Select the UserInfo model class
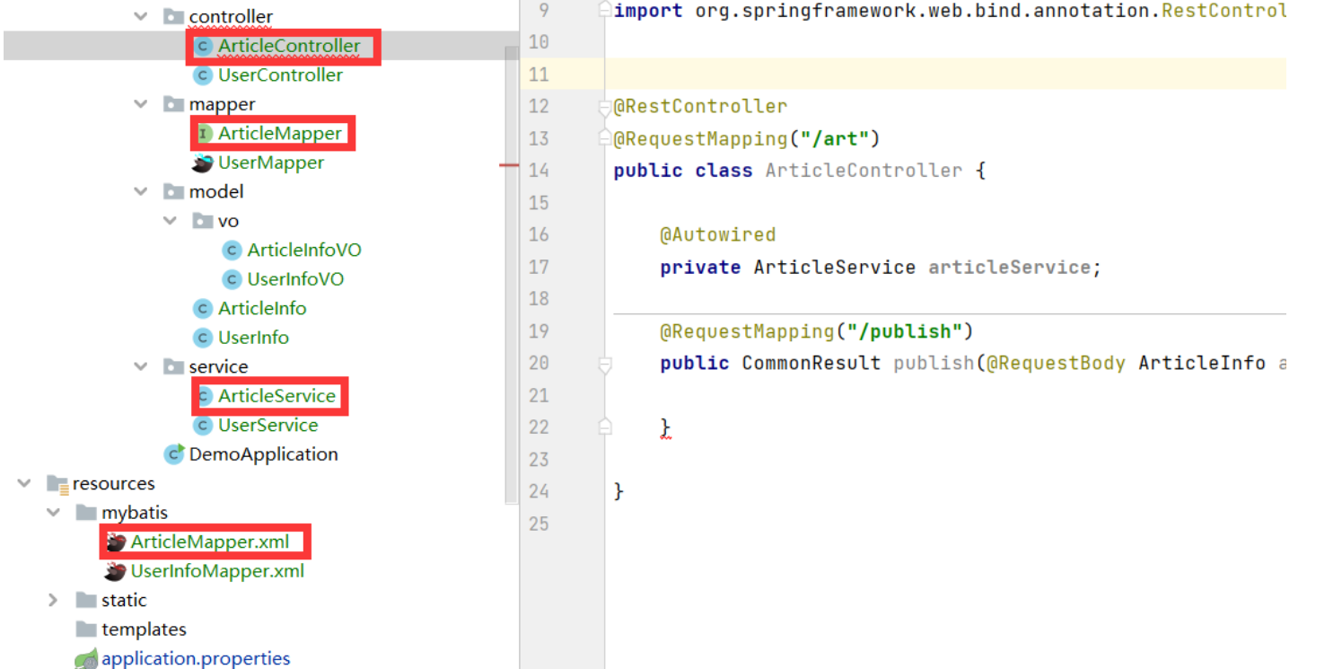Viewport: 1342px width, 669px height. [x=253, y=338]
